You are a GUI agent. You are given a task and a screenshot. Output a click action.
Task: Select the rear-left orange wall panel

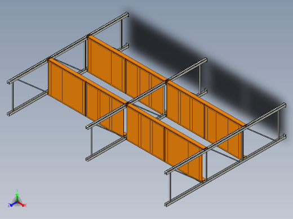point(126,74)
